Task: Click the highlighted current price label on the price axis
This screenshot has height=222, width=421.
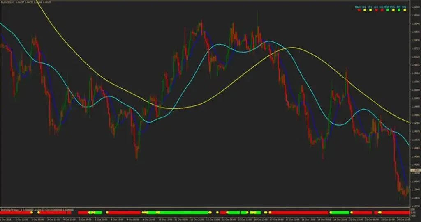Action: pyautogui.click(x=415, y=170)
